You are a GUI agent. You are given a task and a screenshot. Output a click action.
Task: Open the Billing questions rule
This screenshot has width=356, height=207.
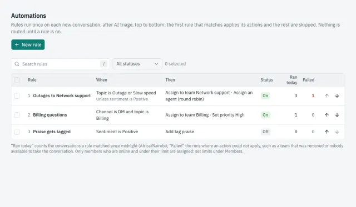click(50, 115)
